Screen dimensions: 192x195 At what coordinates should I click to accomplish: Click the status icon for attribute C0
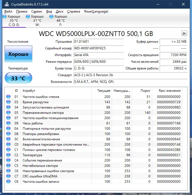8,145
